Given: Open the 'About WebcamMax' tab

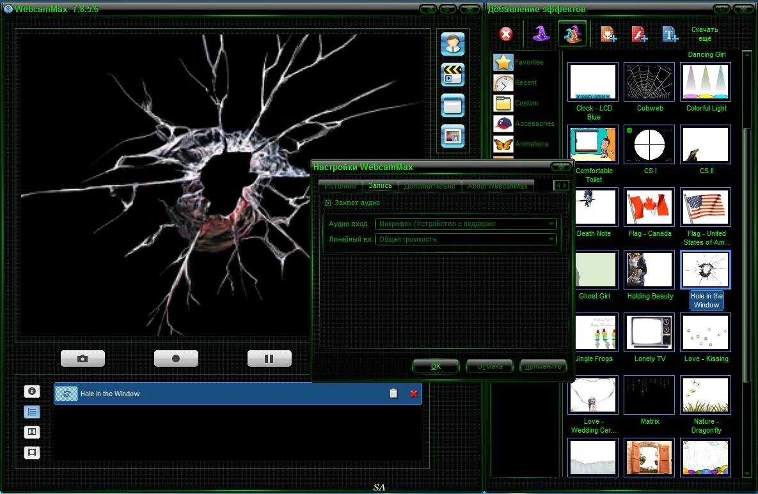Looking at the screenshot, I should (498, 186).
